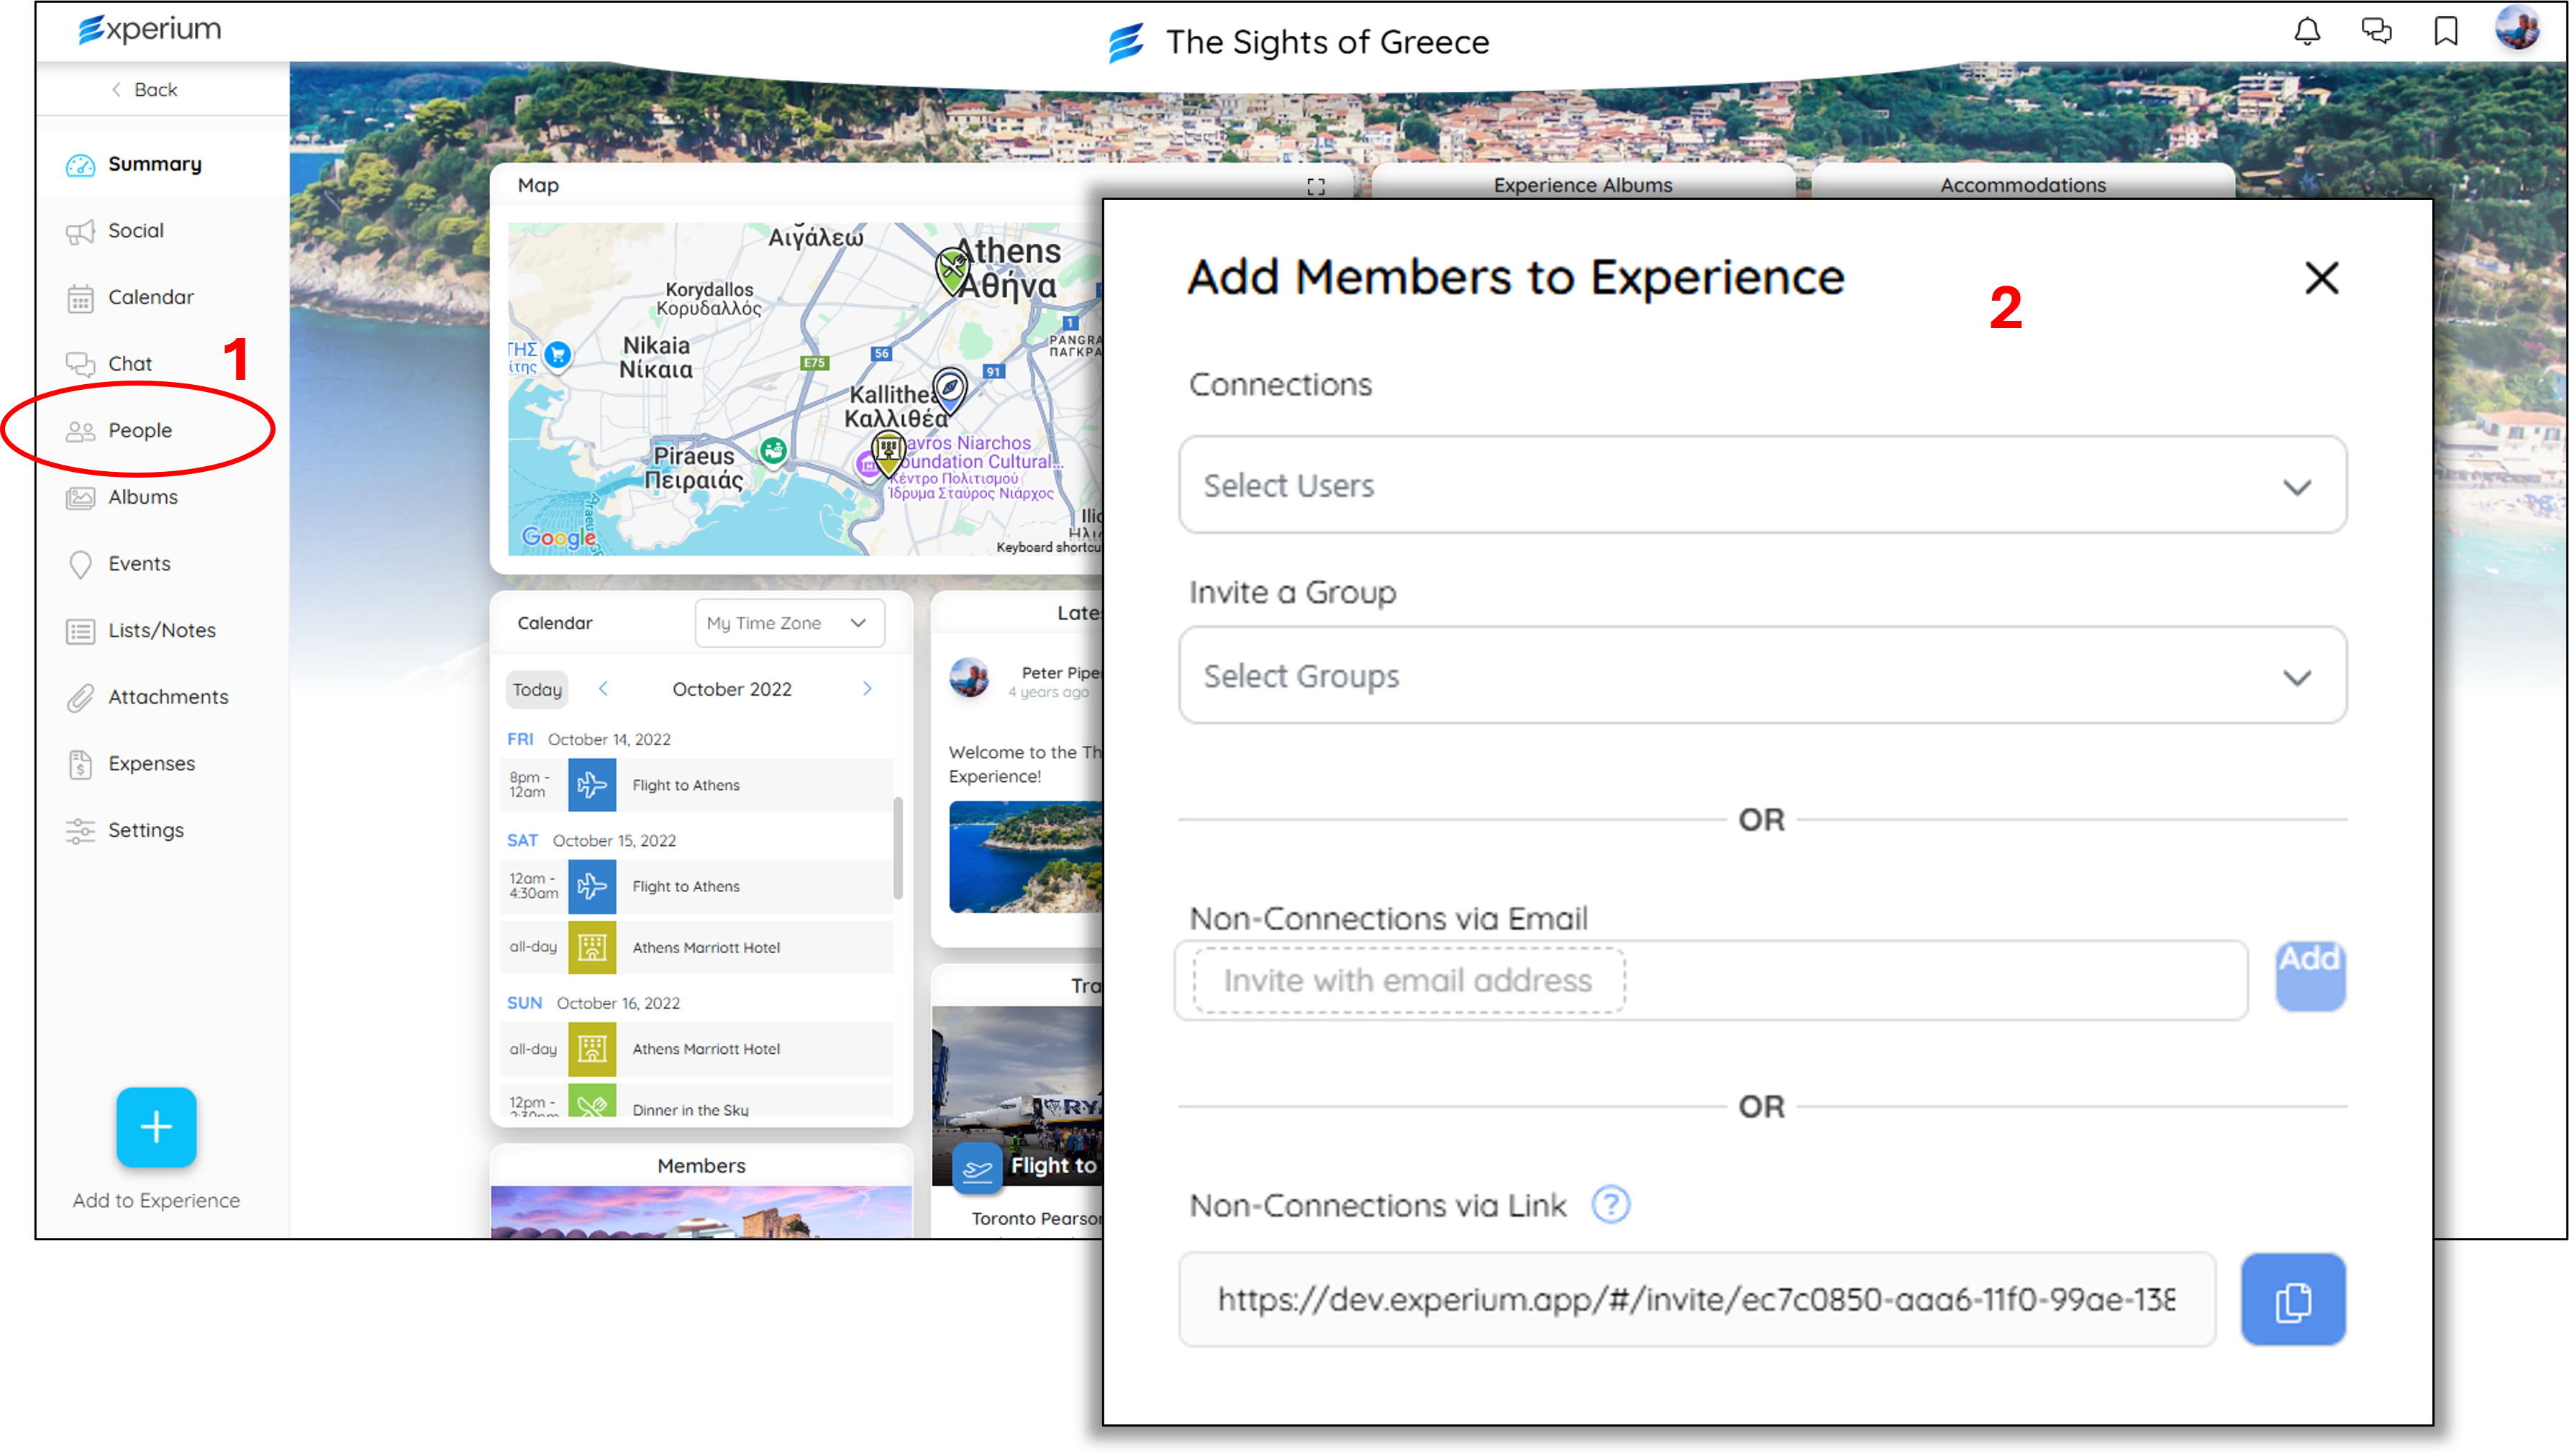The width and height of the screenshot is (2569, 1456).
Task: Open the Select Users dropdown
Action: 1762,486
